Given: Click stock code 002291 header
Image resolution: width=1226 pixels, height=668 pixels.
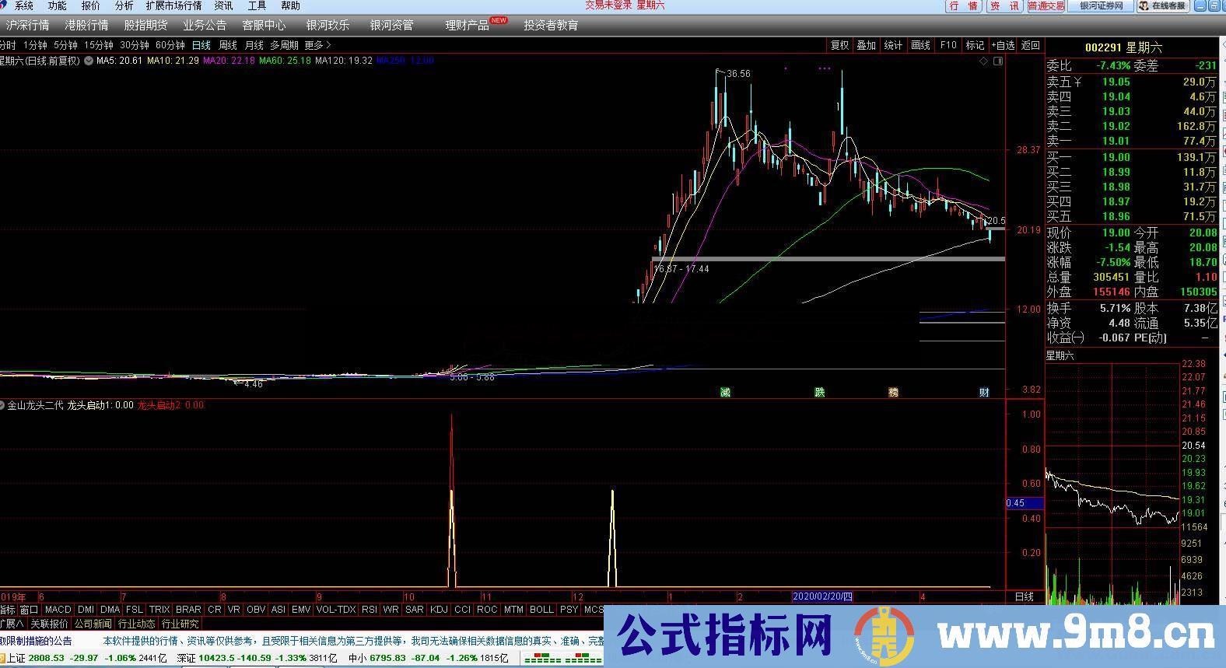Looking at the screenshot, I should pyautogui.click(x=1103, y=47).
